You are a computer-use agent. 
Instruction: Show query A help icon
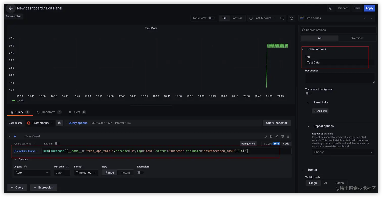pyautogui.click(x=265, y=136)
